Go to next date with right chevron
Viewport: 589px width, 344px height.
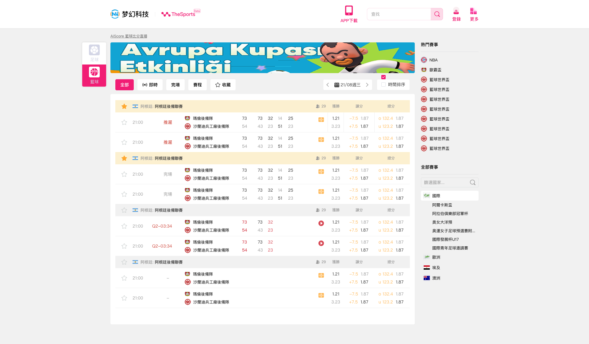pyautogui.click(x=367, y=85)
